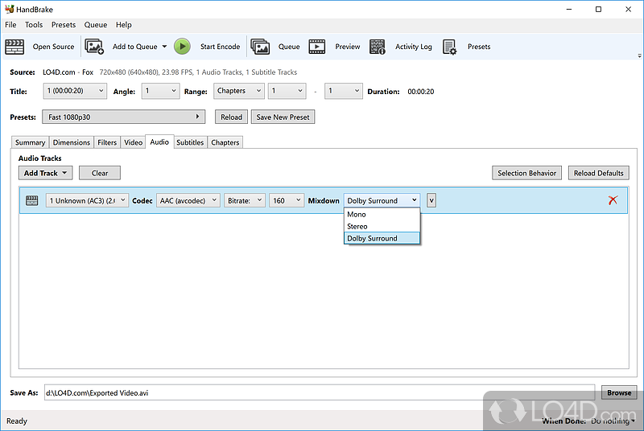Screen dimensions: 644x431
Task: Click the Save As file path field
Action: coord(319,393)
